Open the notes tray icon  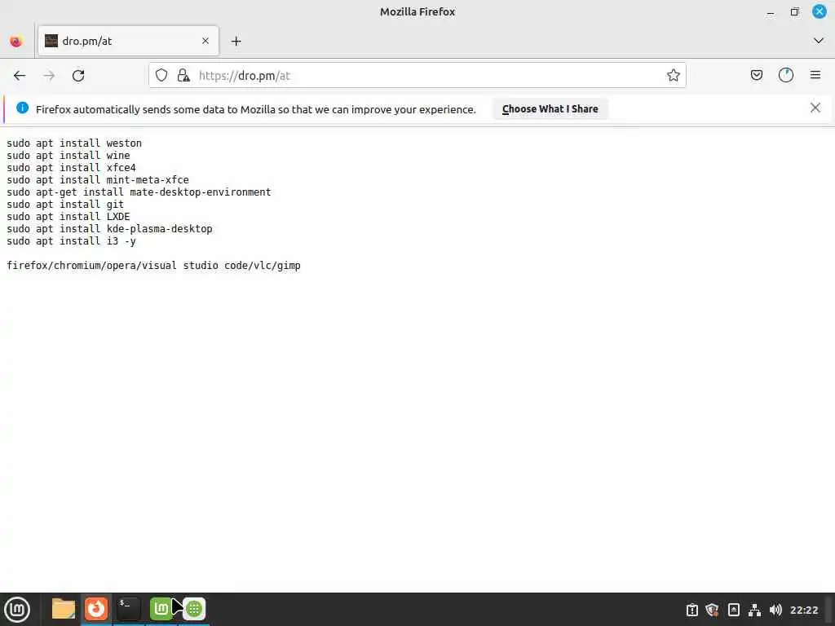pyautogui.click(x=733, y=610)
